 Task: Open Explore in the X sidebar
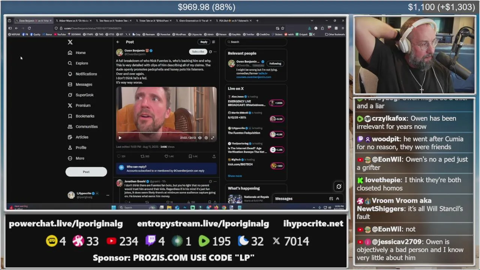pyautogui.click(x=78, y=63)
